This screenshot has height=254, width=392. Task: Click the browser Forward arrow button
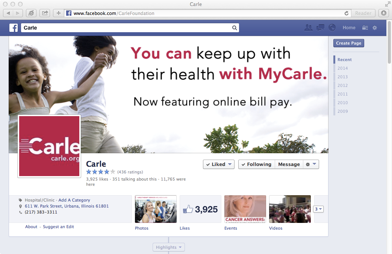18,13
